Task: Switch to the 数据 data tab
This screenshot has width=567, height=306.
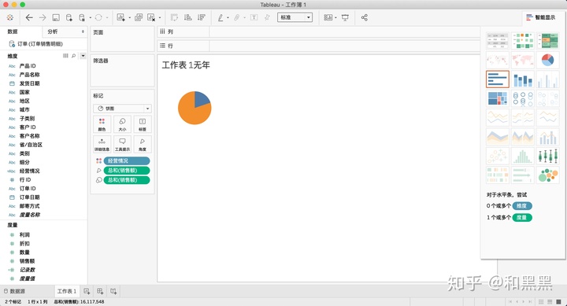Action: tap(13, 31)
